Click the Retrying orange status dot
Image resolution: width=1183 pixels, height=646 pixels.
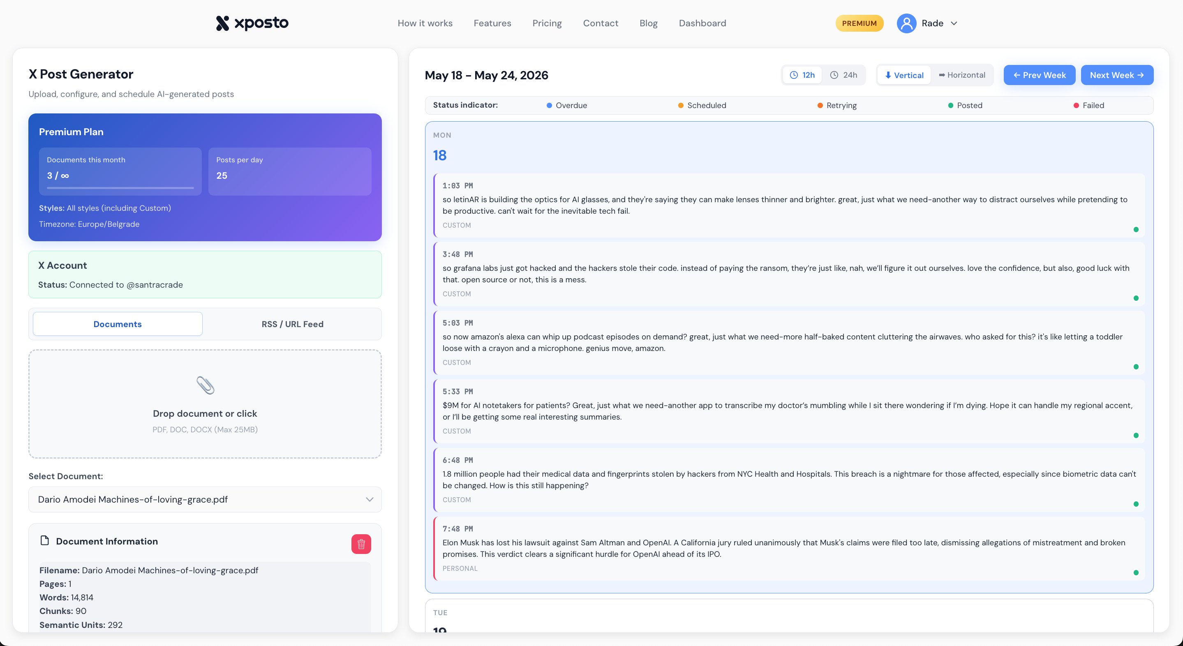tap(820, 105)
